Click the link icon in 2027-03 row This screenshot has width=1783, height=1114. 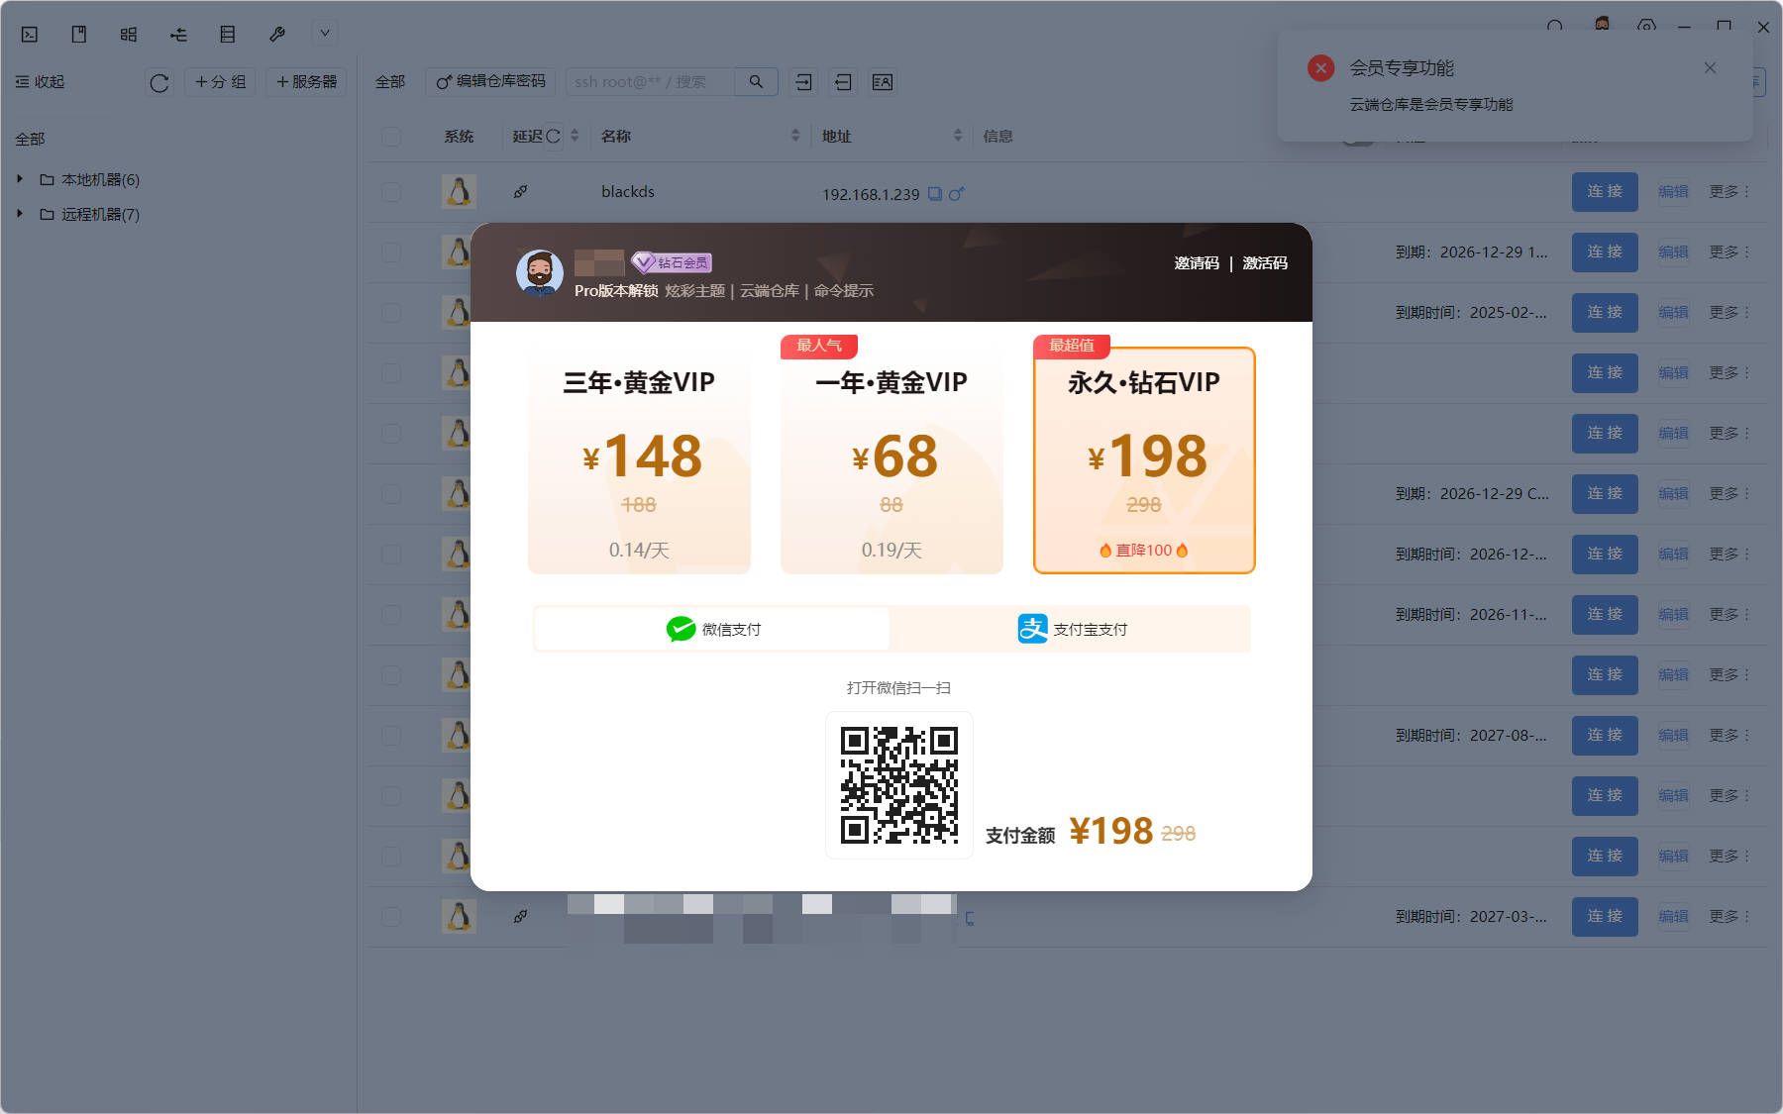pyautogui.click(x=520, y=917)
